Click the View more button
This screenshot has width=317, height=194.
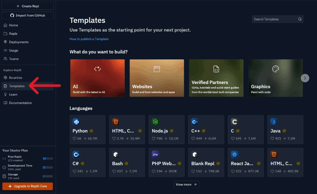pyautogui.click(x=186, y=185)
